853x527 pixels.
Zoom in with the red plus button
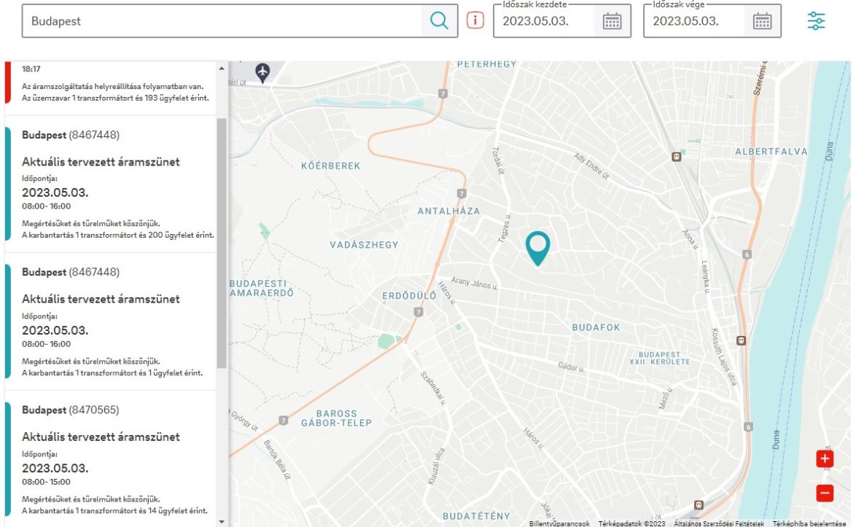click(825, 458)
